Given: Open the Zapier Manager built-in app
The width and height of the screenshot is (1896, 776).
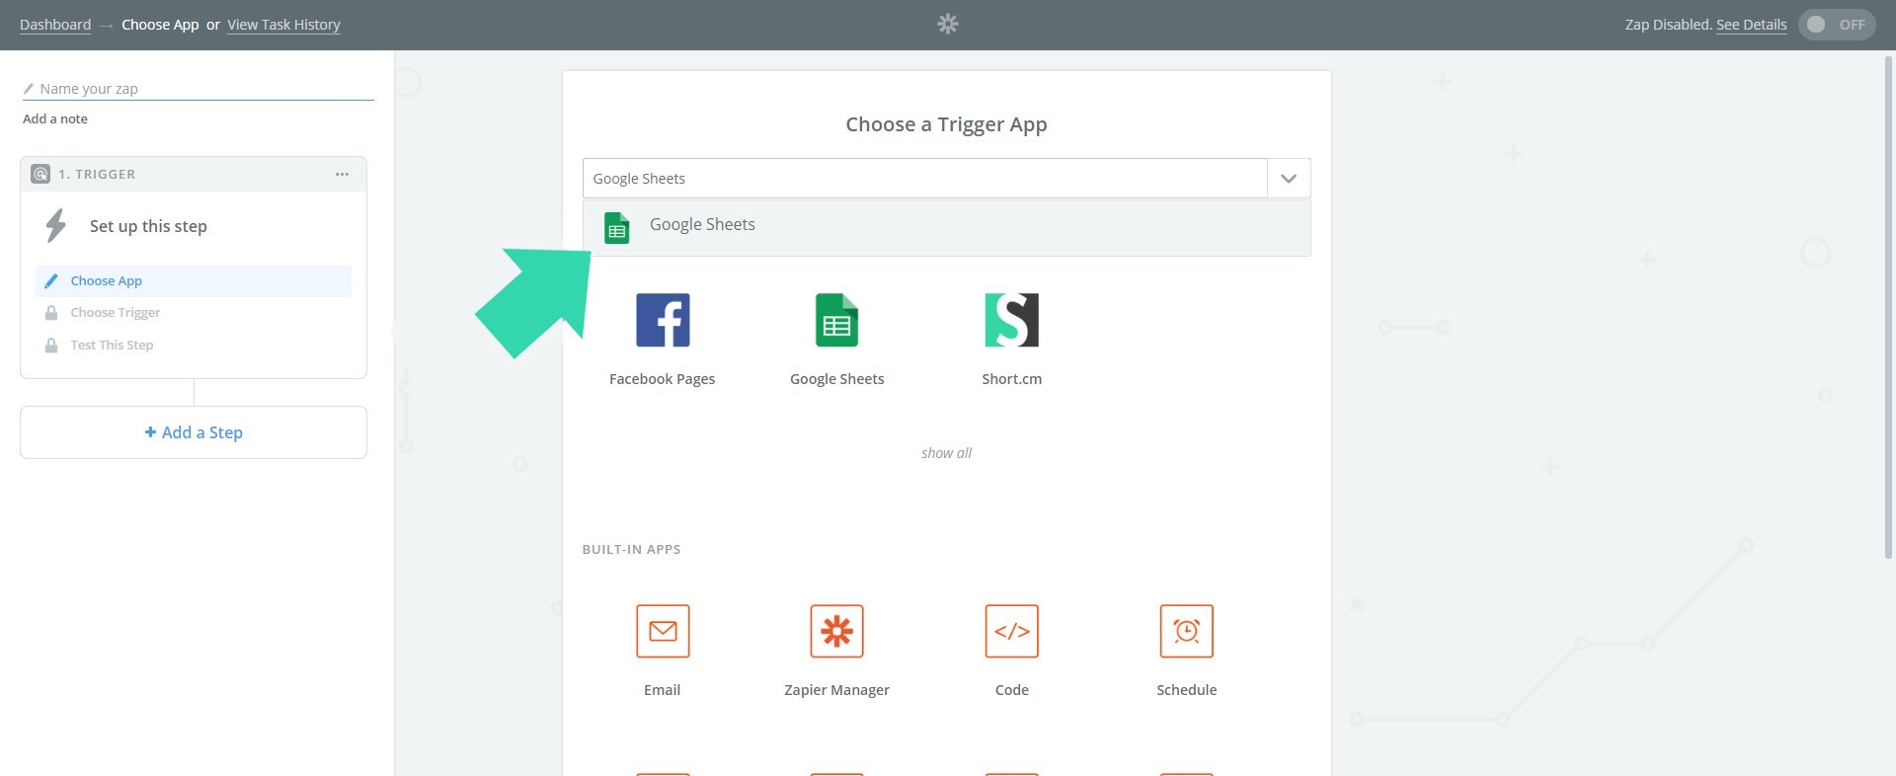Looking at the screenshot, I should [836, 632].
